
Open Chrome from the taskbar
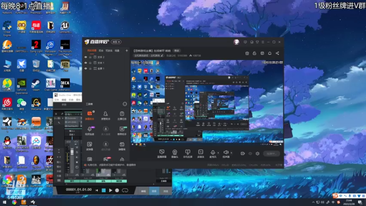(14, 202)
